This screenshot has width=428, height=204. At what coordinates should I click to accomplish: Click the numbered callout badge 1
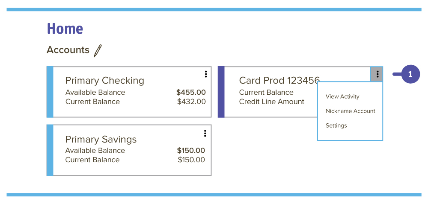(410, 74)
